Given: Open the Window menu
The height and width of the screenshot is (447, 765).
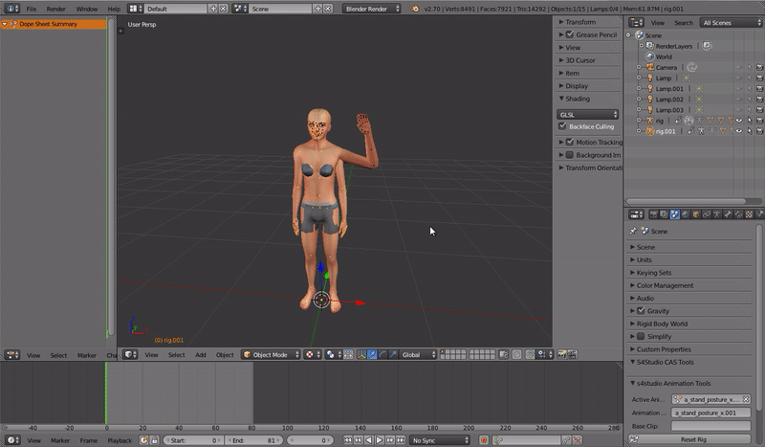Looking at the screenshot, I should [87, 9].
